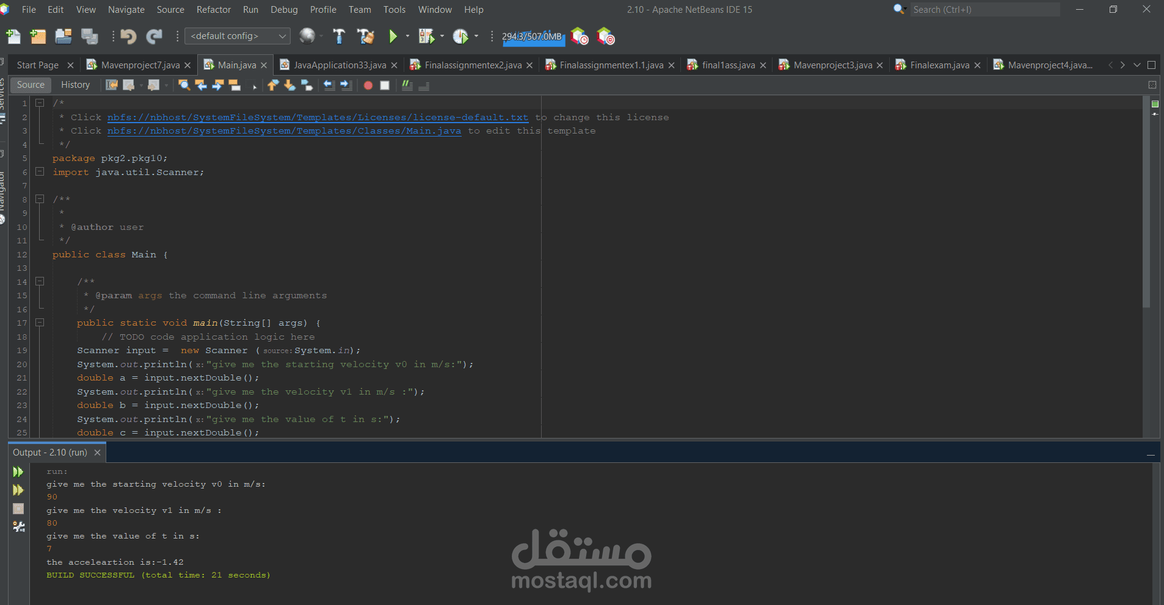Undo the last edit
This screenshot has height=605, width=1164.
(128, 36)
